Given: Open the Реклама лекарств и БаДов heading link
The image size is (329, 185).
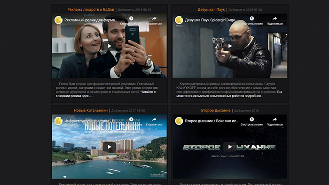Looking at the screenshot, I should click(91, 10).
